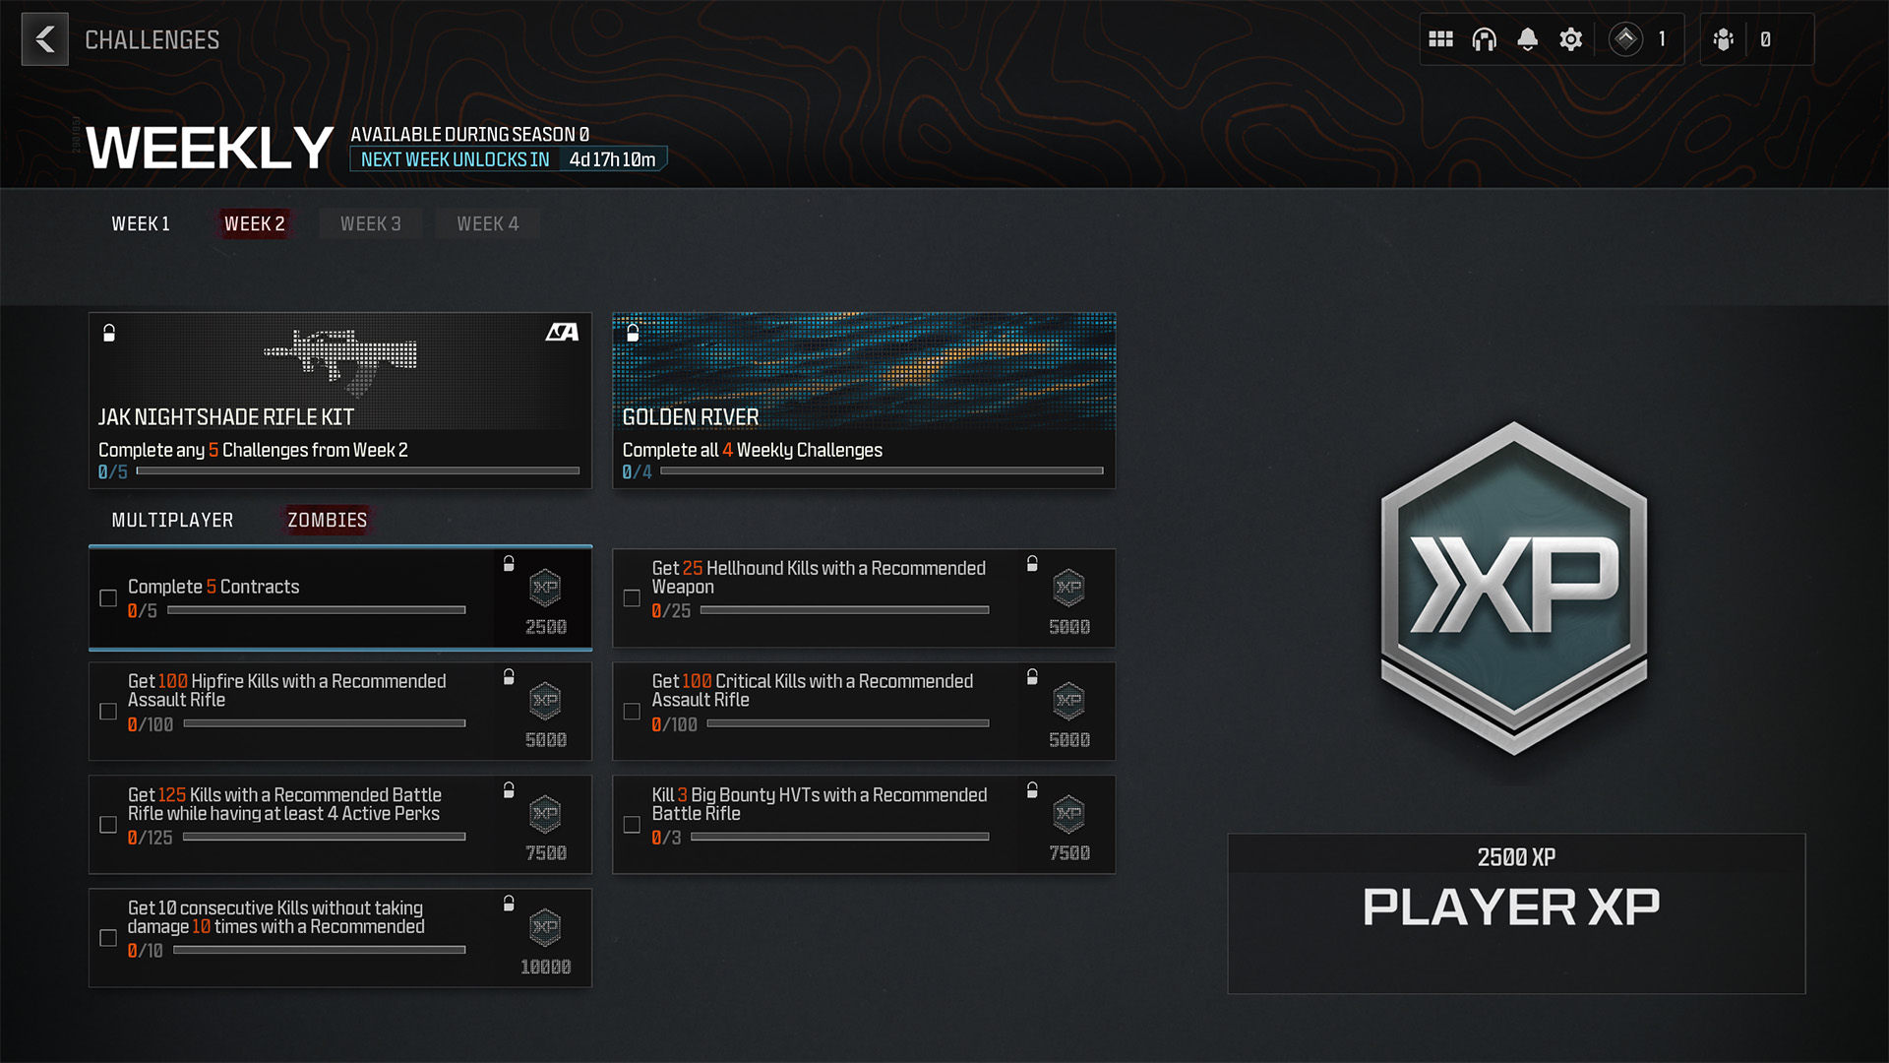Click the rank/prestige arrow icon

click(1627, 39)
